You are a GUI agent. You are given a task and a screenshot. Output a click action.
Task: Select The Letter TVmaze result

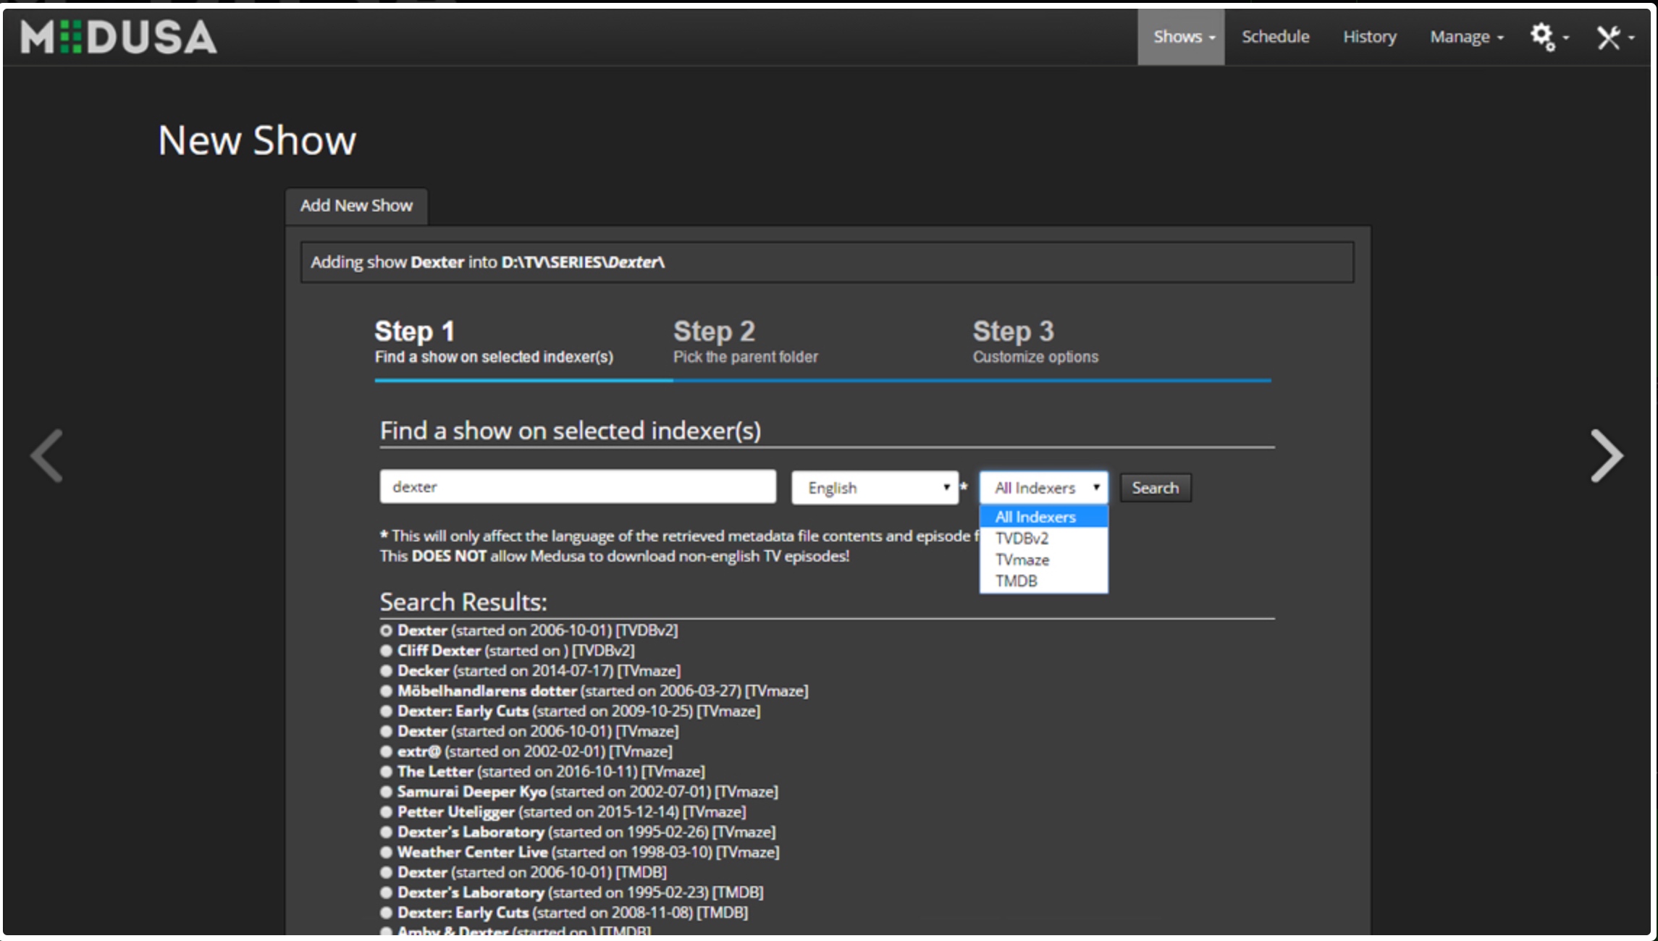386,772
